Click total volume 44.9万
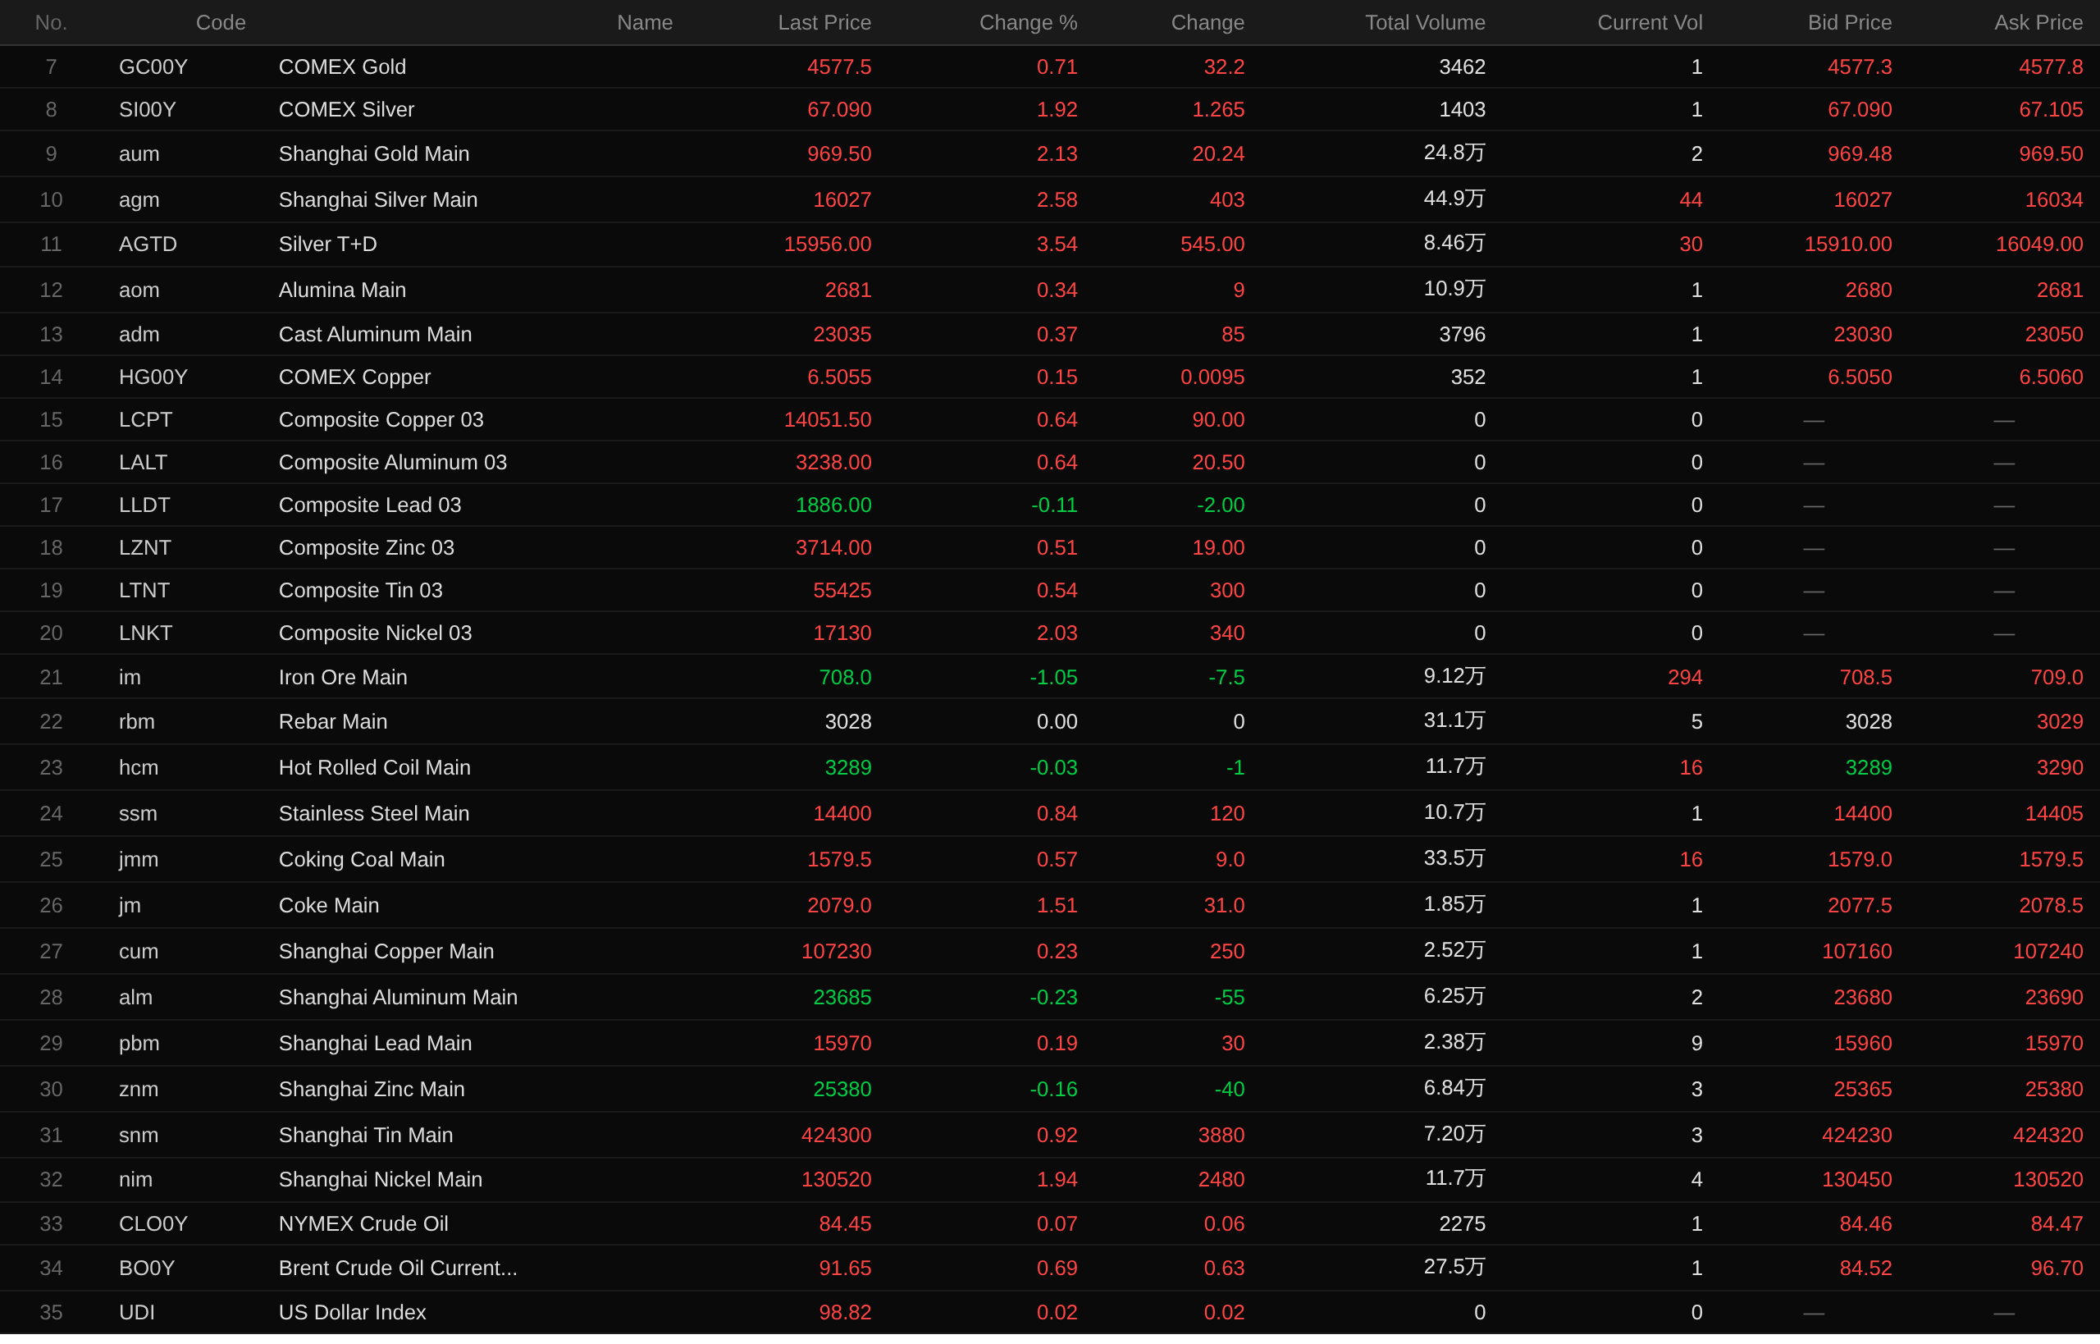The image size is (2100, 1344). (1454, 199)
